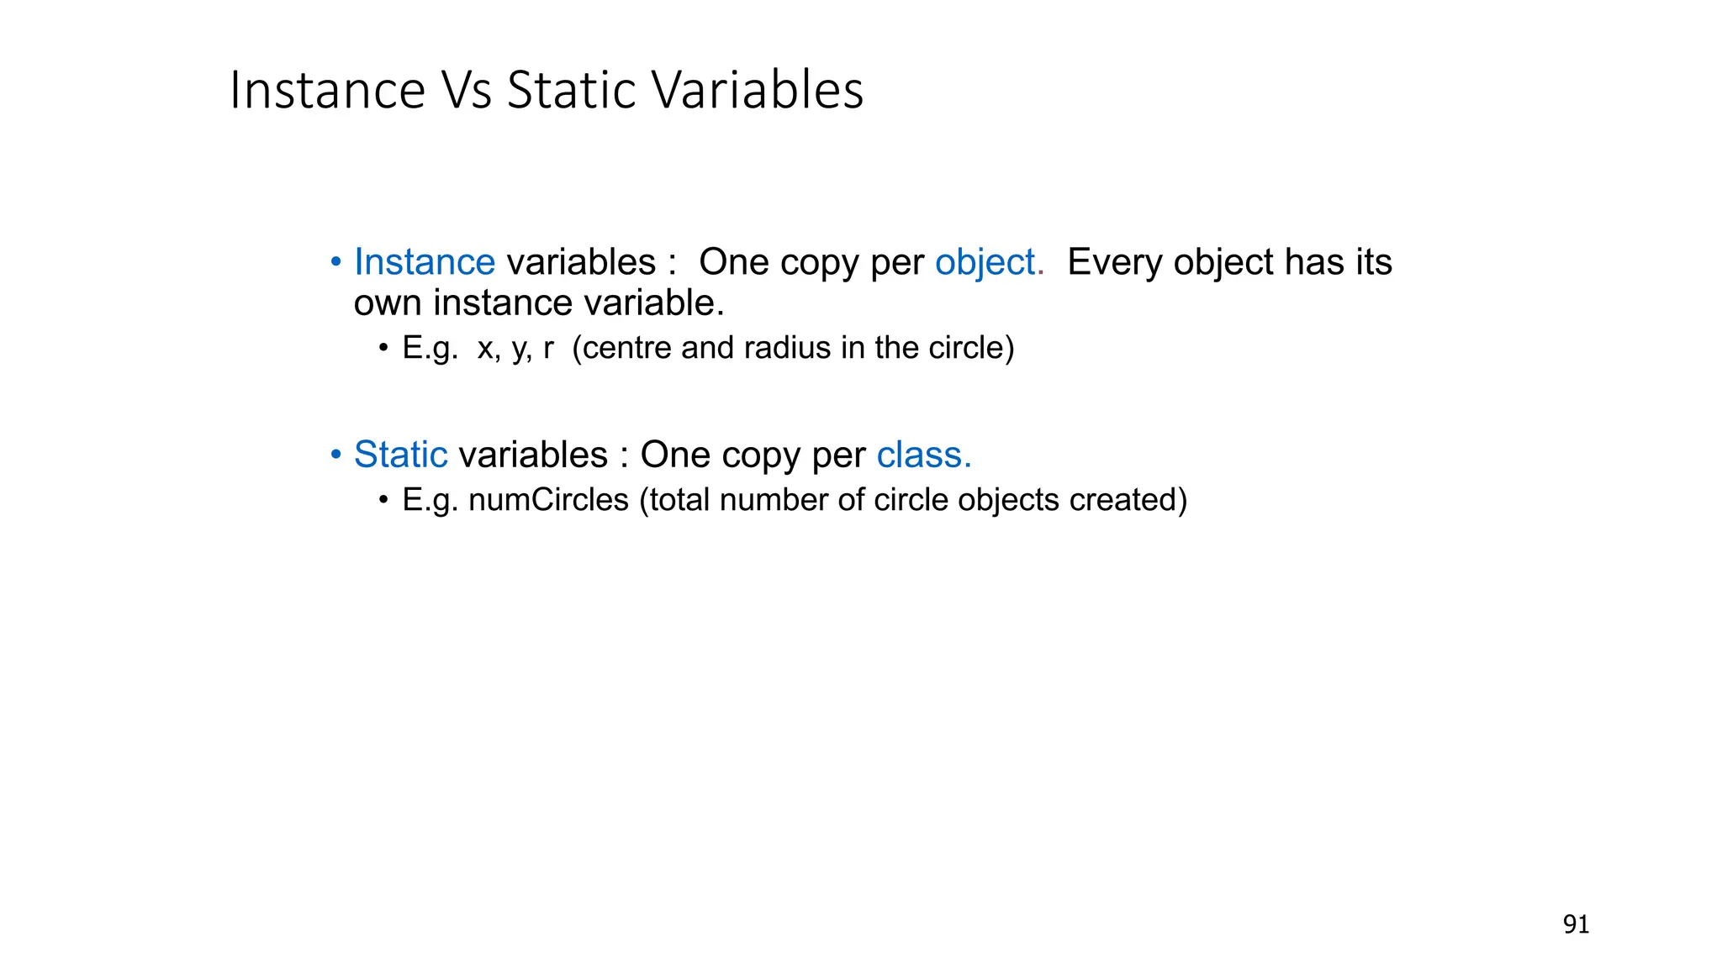Click the blue word "object" in first bullet

pos(985,262)
